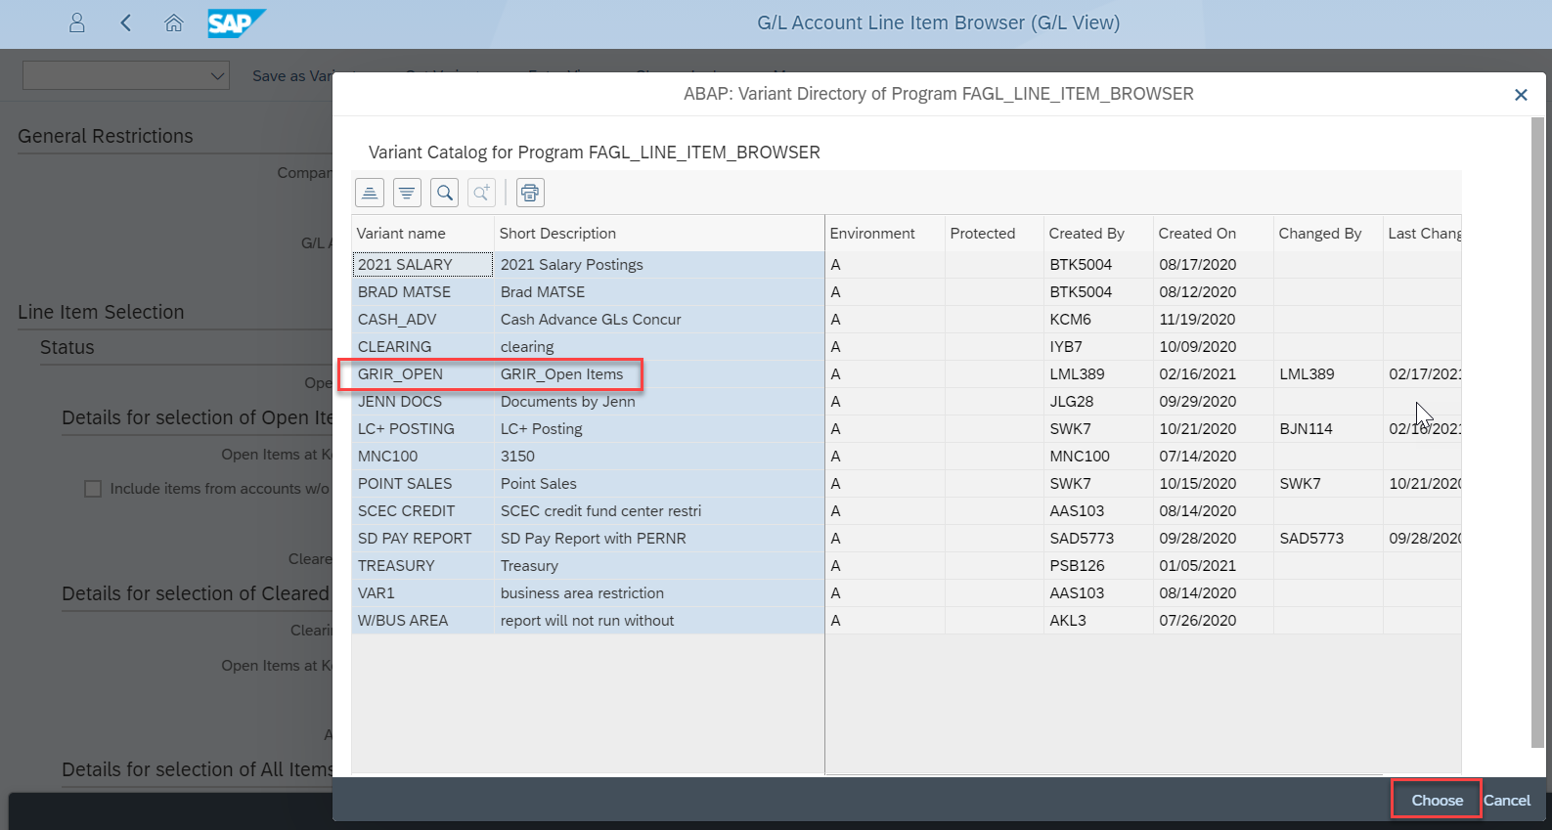Screen dimensions: 1552x830
Task: Close the Variant Directory dialog
Action: click(x=1521, y=95)
